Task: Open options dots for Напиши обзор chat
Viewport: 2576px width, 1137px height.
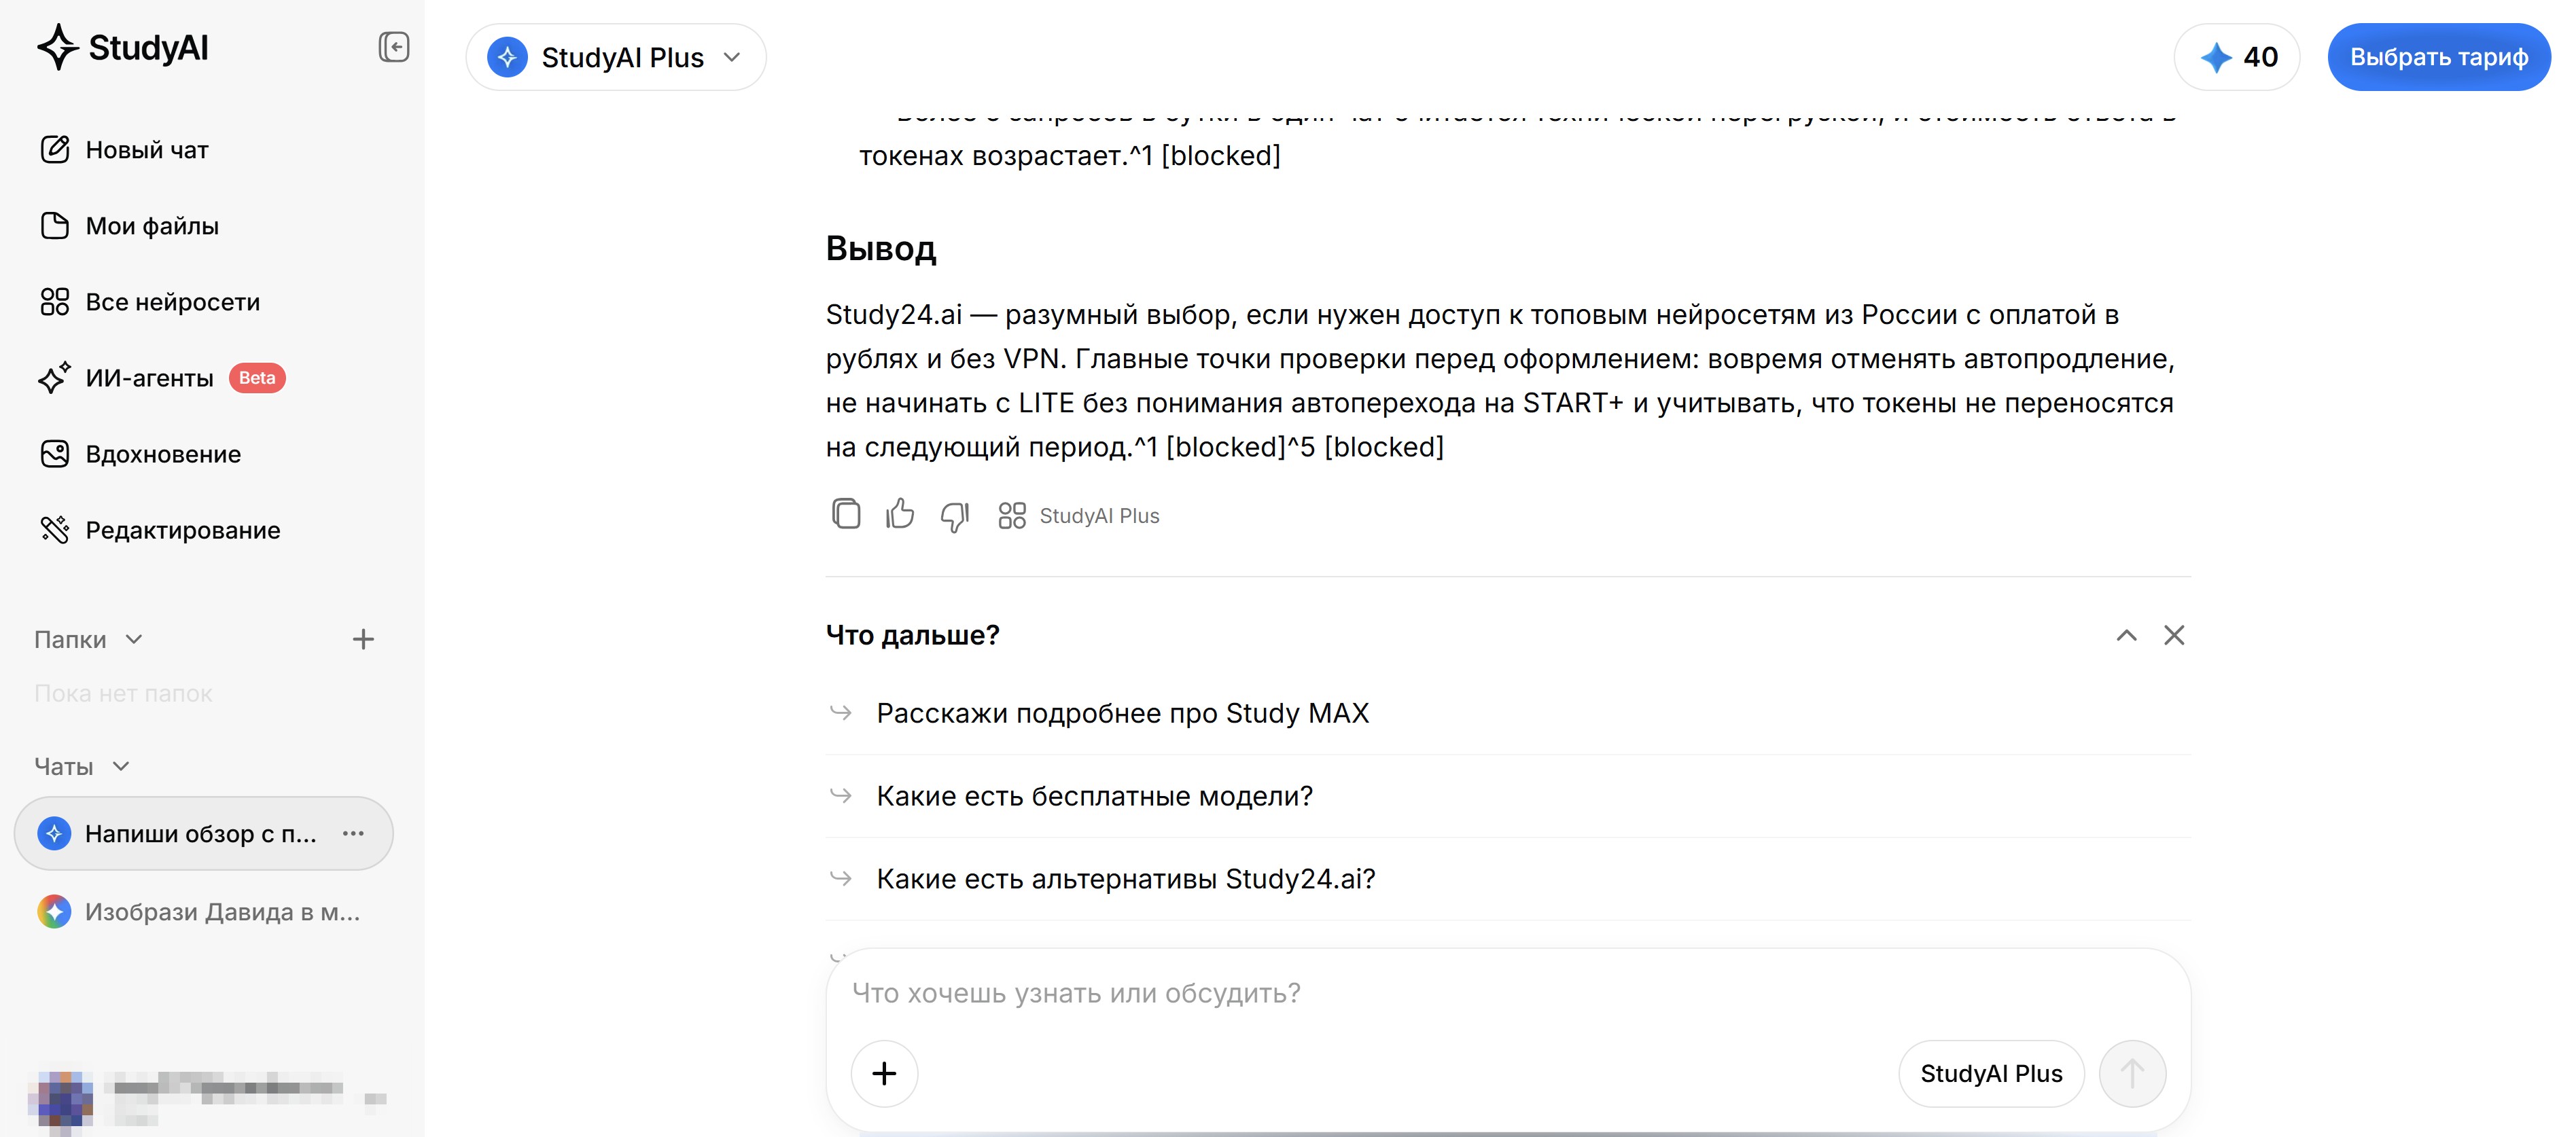Action: [x=353, y=833]
